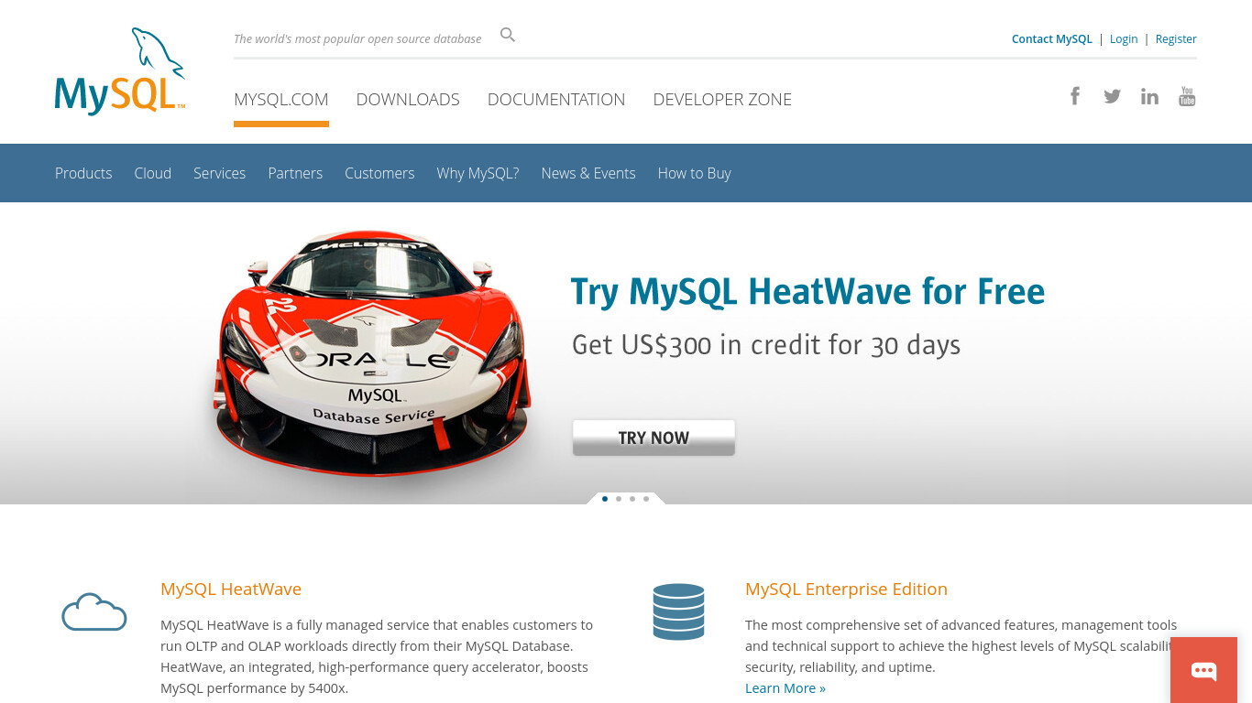
Task: Expand the Services menu
Action: tap(219, 173)
